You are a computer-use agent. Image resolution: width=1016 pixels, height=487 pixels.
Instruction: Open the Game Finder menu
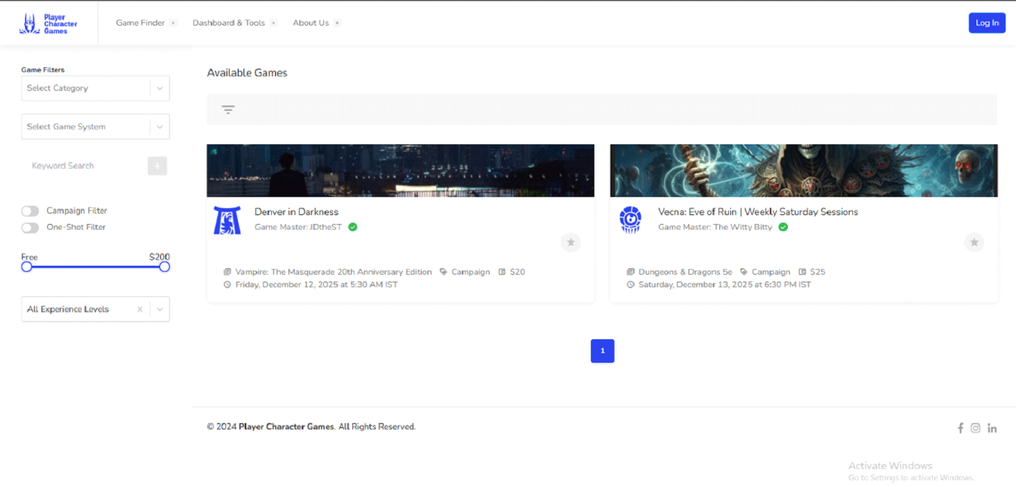click(x=141, y=22)
